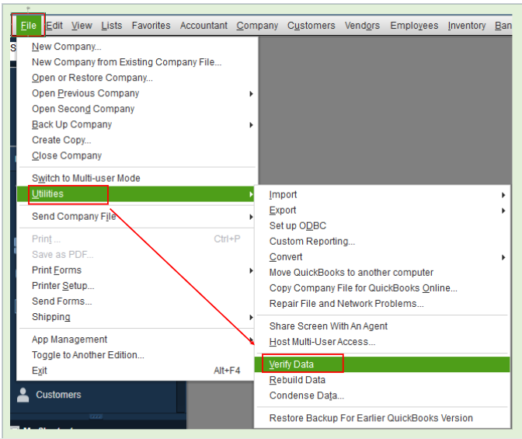The height and width of the screenshot is (439, 522).
Task: Select Rebuild Data
Action: click(382, 380)
